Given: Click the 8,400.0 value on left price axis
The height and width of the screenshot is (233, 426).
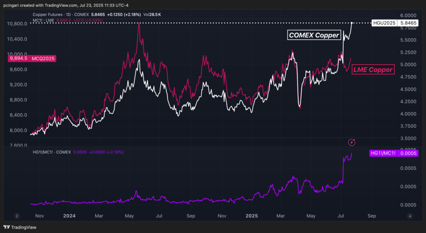Looking at the screenshot, I should [18, 115].
